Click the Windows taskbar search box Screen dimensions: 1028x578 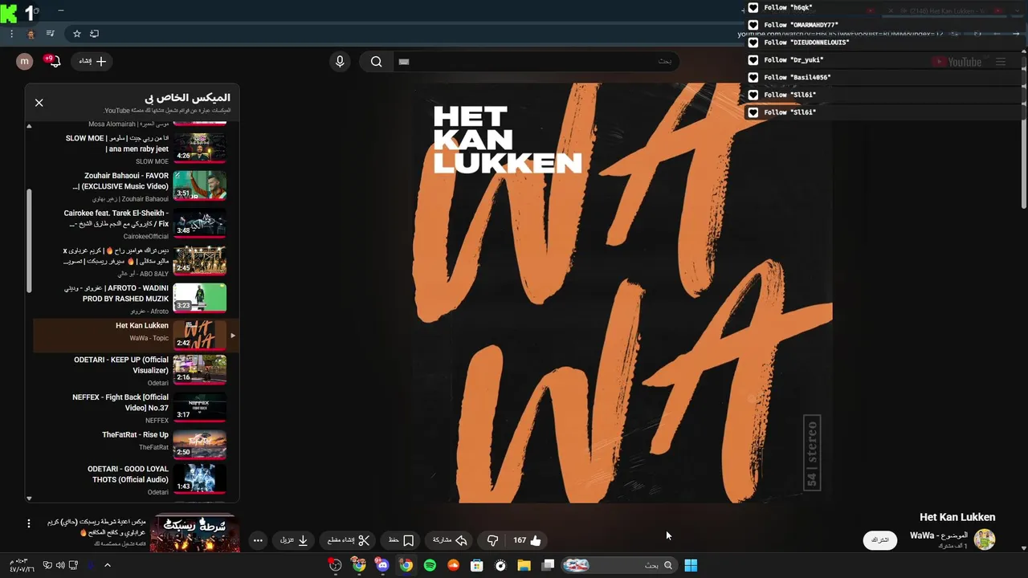618,565
